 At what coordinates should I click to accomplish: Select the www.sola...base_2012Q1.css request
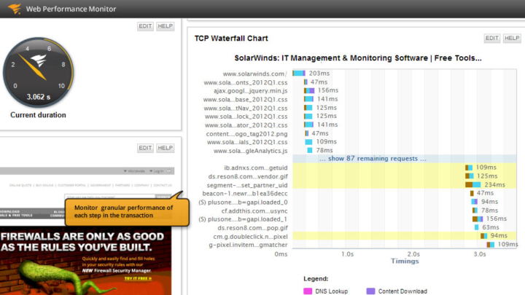coord(245,99)
